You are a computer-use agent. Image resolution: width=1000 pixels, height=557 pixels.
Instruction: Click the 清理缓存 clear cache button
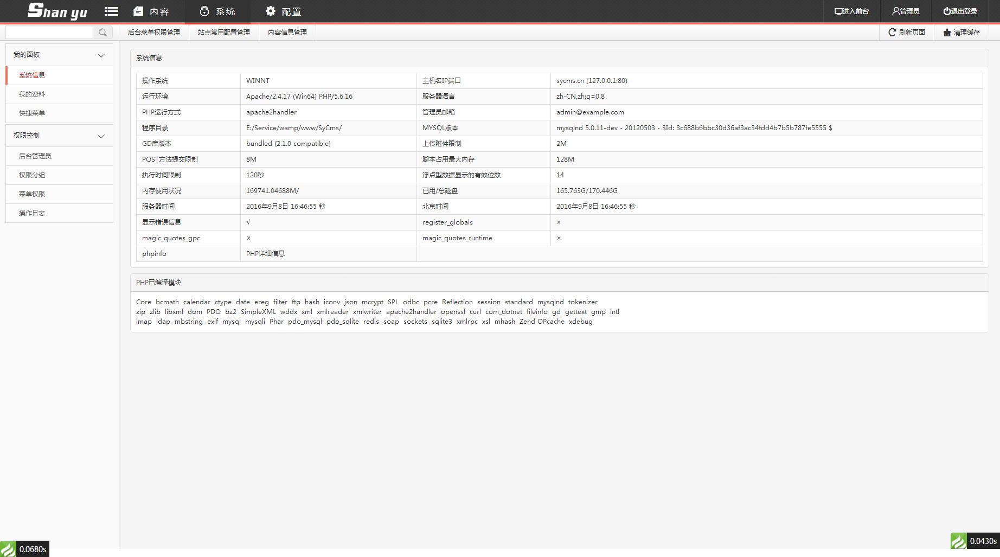pos(961,33)
